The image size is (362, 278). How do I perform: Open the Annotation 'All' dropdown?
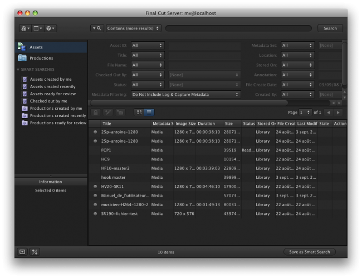pos(297,75)
